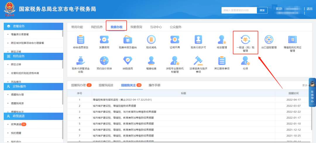Image resolution: width=316 pixels, height=143 pixels.
Task: Open 一般退（抵）税管理 icon
Action: [245, 40]
